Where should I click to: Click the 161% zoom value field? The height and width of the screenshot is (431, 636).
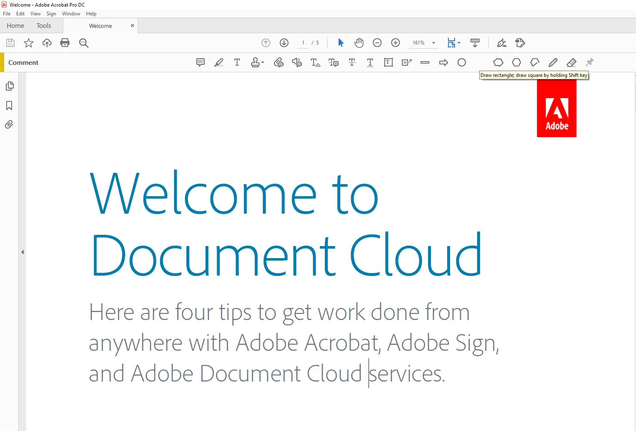click(418, 43)
